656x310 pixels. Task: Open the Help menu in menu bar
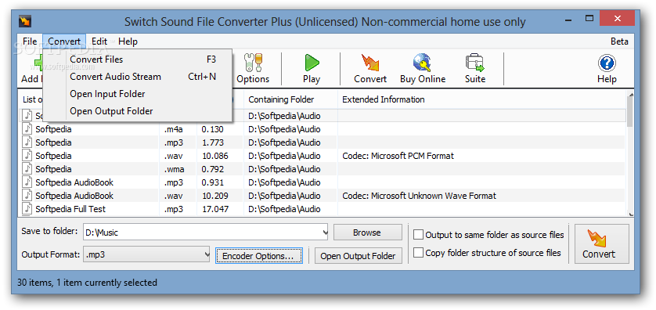(128, 41)
